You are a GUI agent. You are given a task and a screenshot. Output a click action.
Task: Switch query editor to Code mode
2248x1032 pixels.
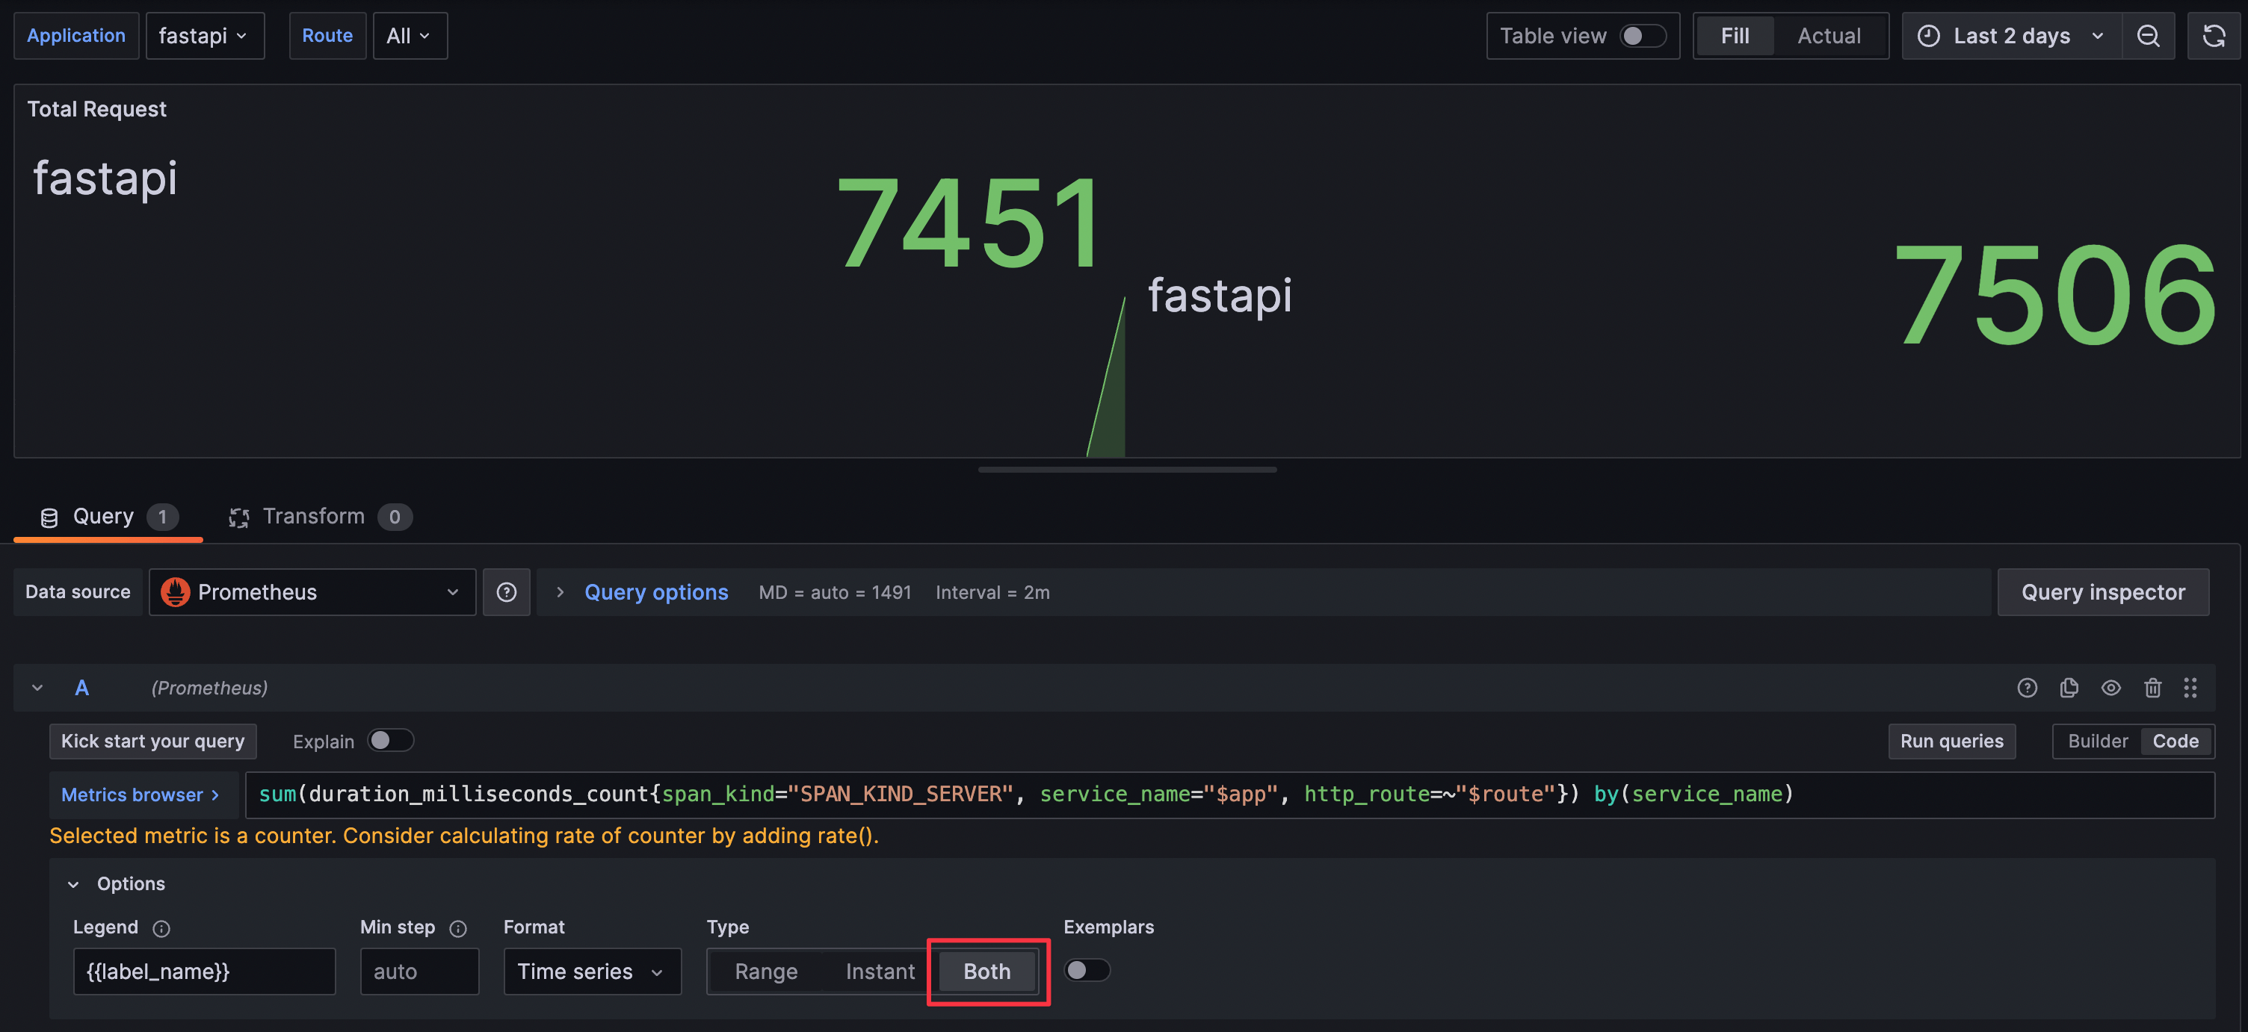pyautogui.click(x=2175, y=741)
